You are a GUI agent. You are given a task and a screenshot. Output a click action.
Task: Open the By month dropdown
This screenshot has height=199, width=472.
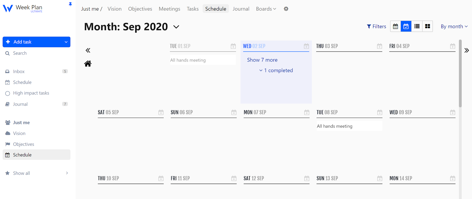pos(454,26)
